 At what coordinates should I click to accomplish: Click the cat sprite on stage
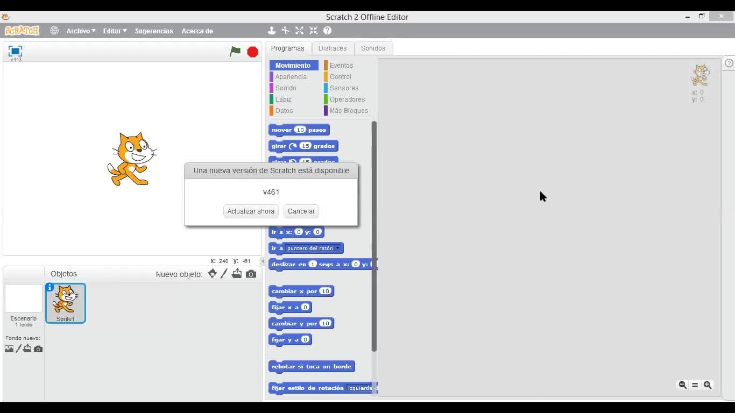coord(132,159)
